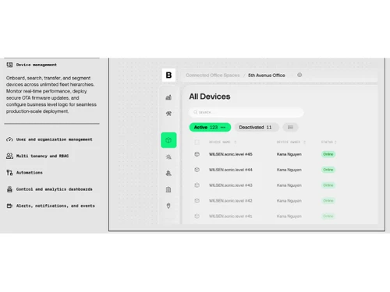Click Alerts, notifications, and events icon
Image resolution: width=390 pixels, height=292 pixels.
coord(9,206)
